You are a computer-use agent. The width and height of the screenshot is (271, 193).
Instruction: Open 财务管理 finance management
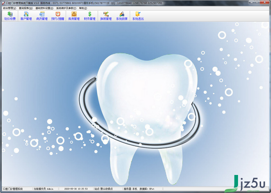click(x=89, y=16)
